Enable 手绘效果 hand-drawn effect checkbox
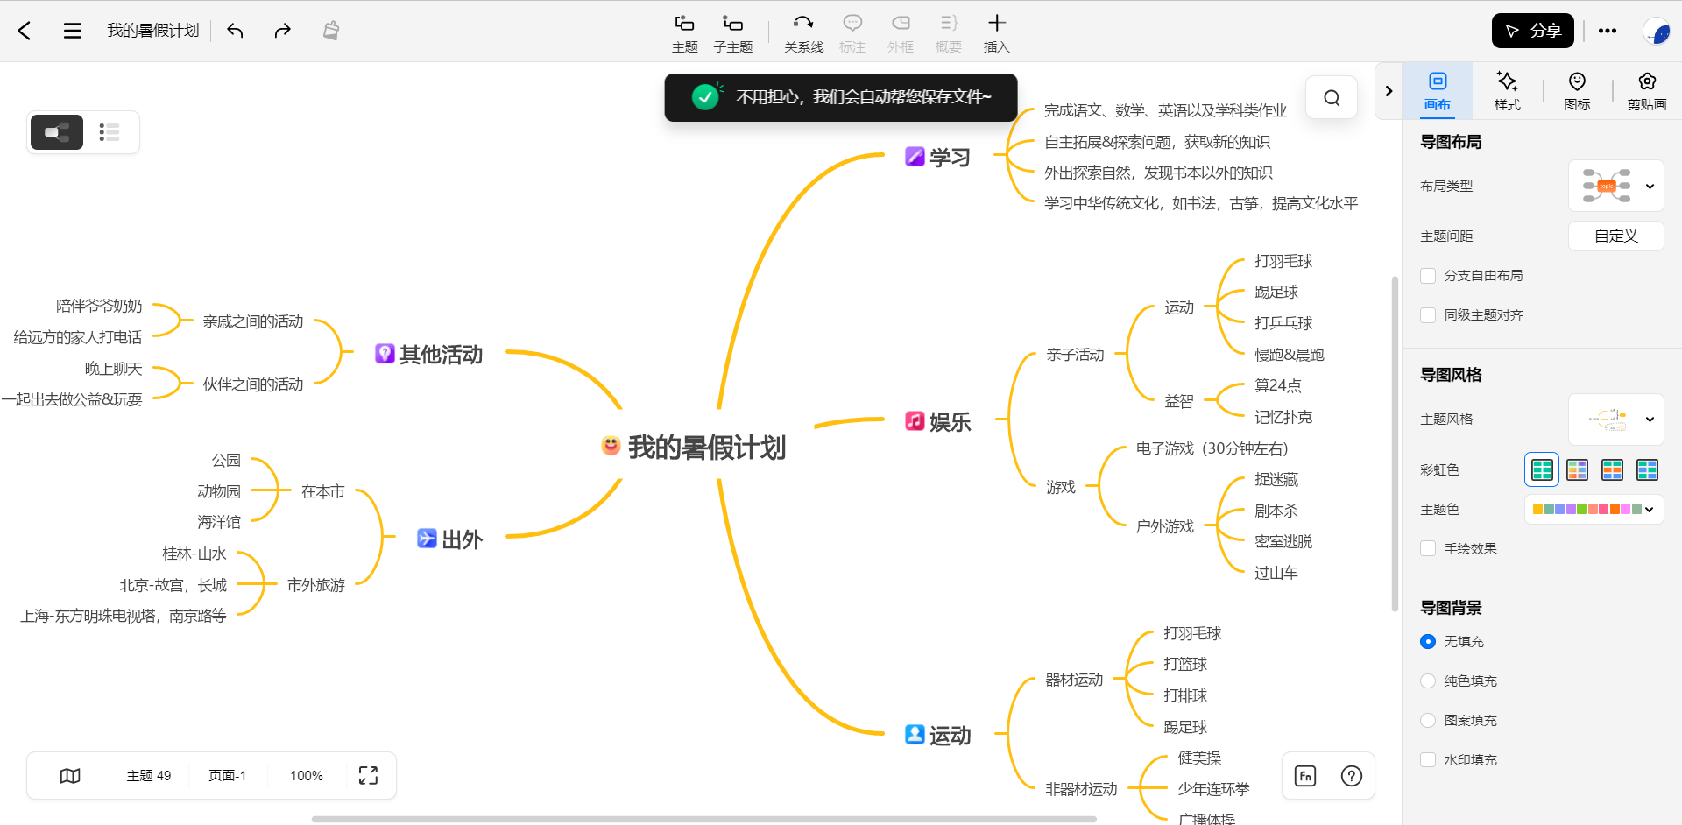Screen dimensions: 1682x825 [1428, 549]
